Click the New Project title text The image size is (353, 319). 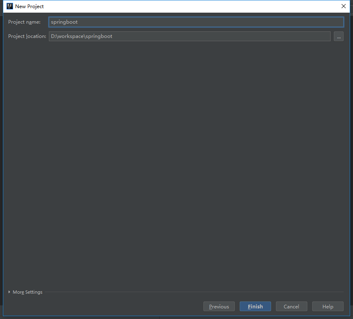pos(29,7)
